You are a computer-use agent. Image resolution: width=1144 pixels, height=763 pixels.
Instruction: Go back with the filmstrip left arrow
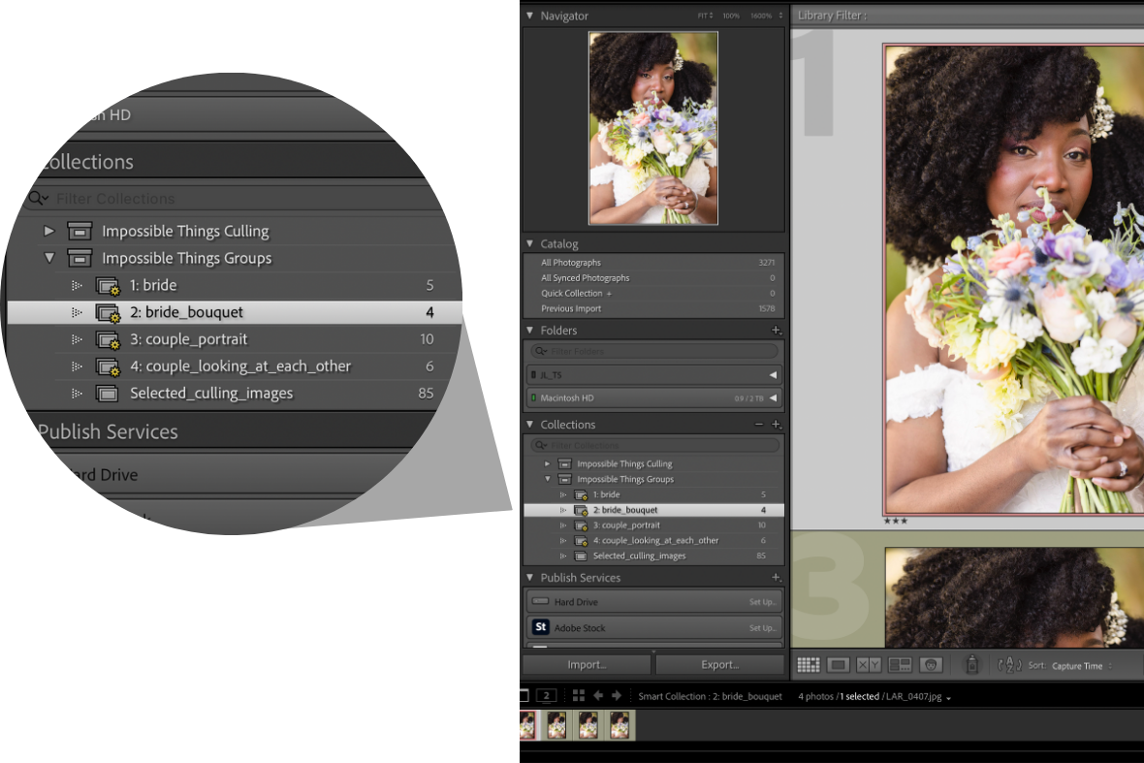(x=598, y=696)
